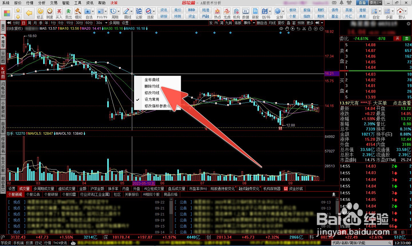Click the 买入 buy icon

(59, 13)
